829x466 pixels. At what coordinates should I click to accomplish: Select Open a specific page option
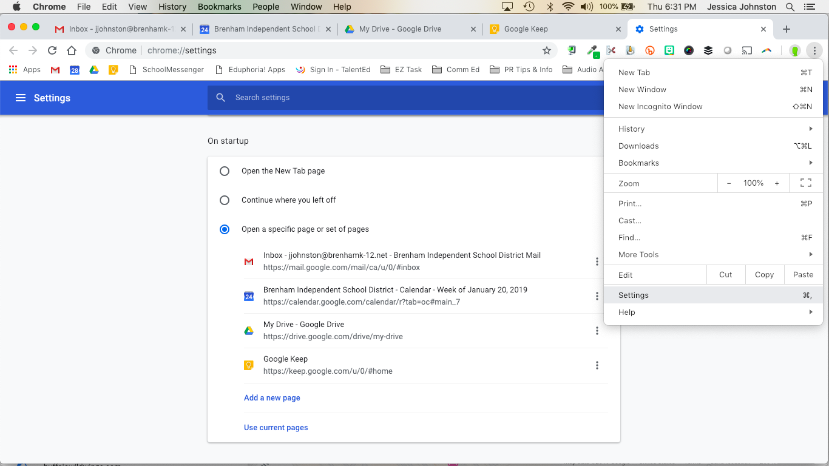pyautogui.click(x=225, y=229)
